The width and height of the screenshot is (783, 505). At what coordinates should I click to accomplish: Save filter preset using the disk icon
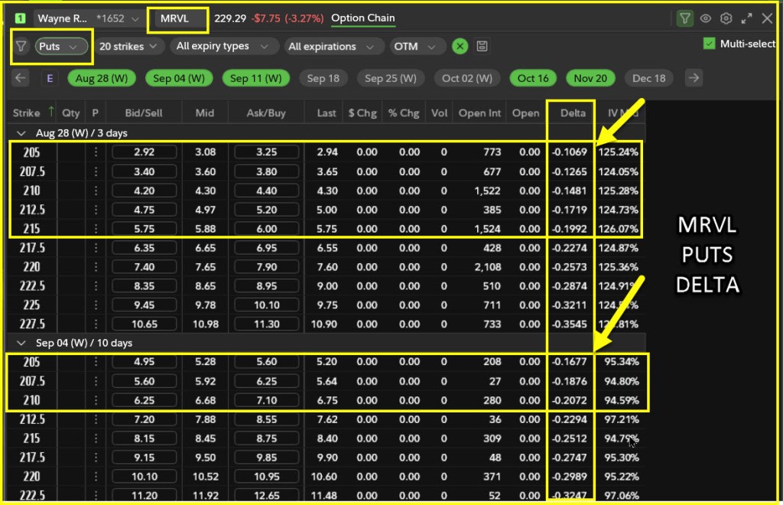coord(482,47)
